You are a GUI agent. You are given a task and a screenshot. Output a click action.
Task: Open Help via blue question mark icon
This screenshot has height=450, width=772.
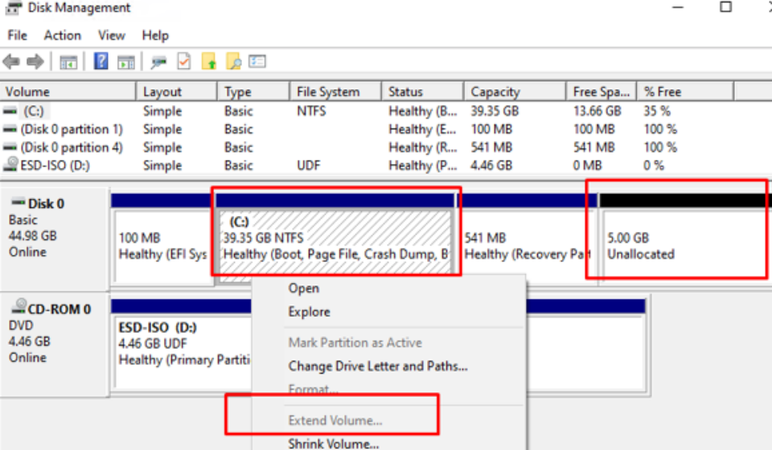tap(101, 62)
